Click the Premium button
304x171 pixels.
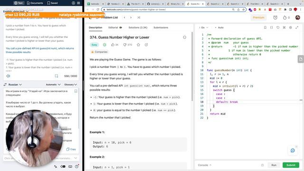point(258,18)
